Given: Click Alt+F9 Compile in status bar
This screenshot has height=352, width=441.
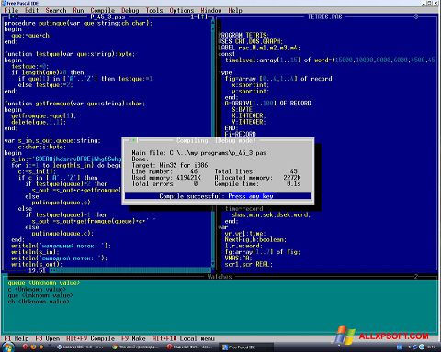Looking at the screenshot, I should pyautogui.click(x=90, y=338).
